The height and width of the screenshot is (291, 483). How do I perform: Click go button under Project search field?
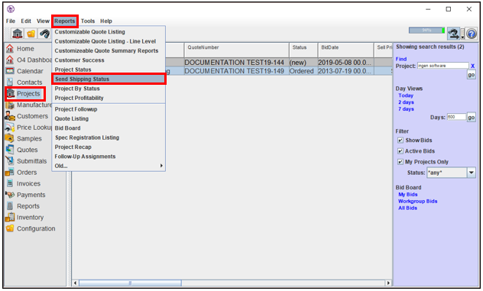click(472, 75)
